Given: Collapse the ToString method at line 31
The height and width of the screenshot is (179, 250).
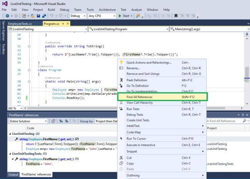Looking at the screenshot, I should click(x=29, y=46).
